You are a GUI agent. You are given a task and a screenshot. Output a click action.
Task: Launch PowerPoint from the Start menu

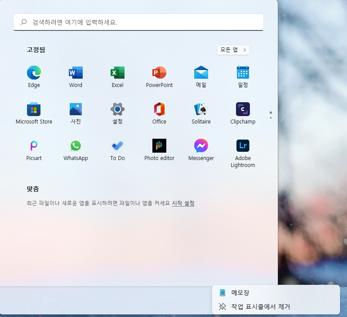click(x=159, y=77)
